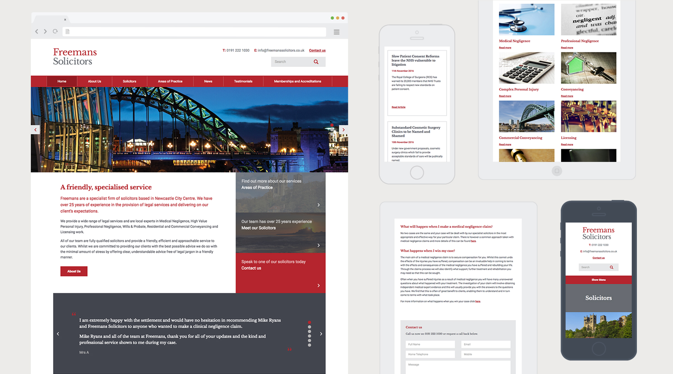The width and height of the screenshot is (673, 374).
Task: Click Read more under Licensing
Action: pos(567,144)
